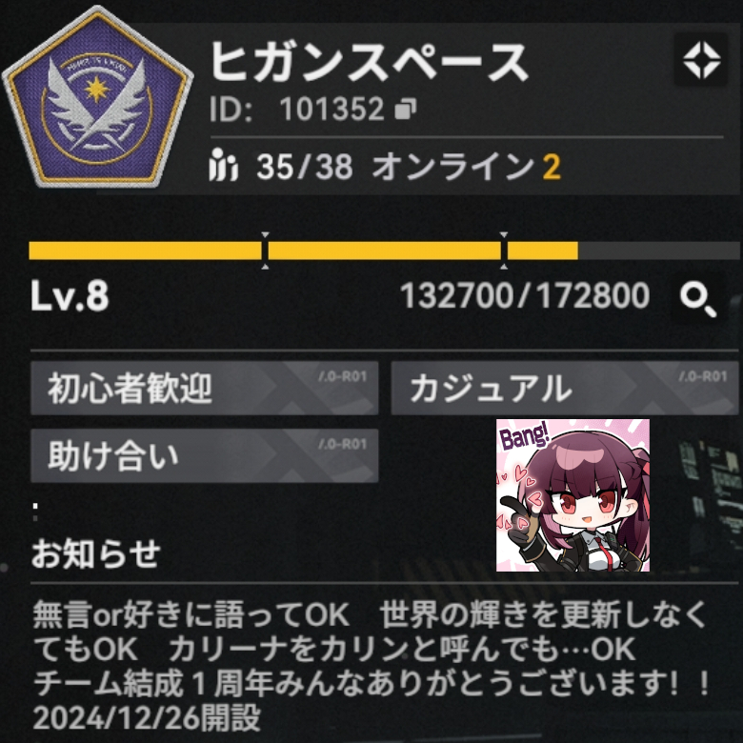Screen dimensions: 743x743
Task: Select the カジュアル tag
Action: [x=565, y=388]
